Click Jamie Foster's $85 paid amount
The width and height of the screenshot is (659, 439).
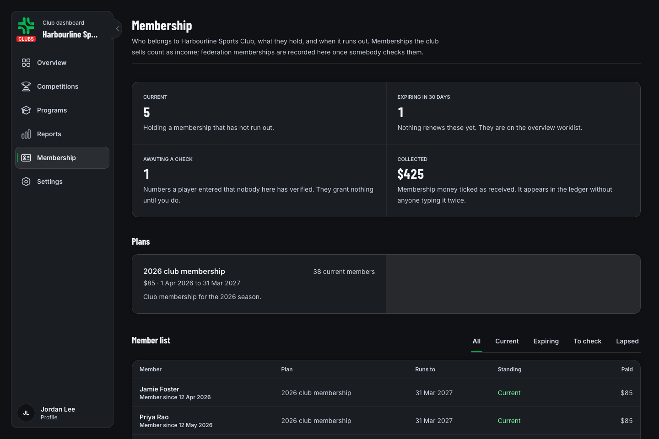click(627, 393)
